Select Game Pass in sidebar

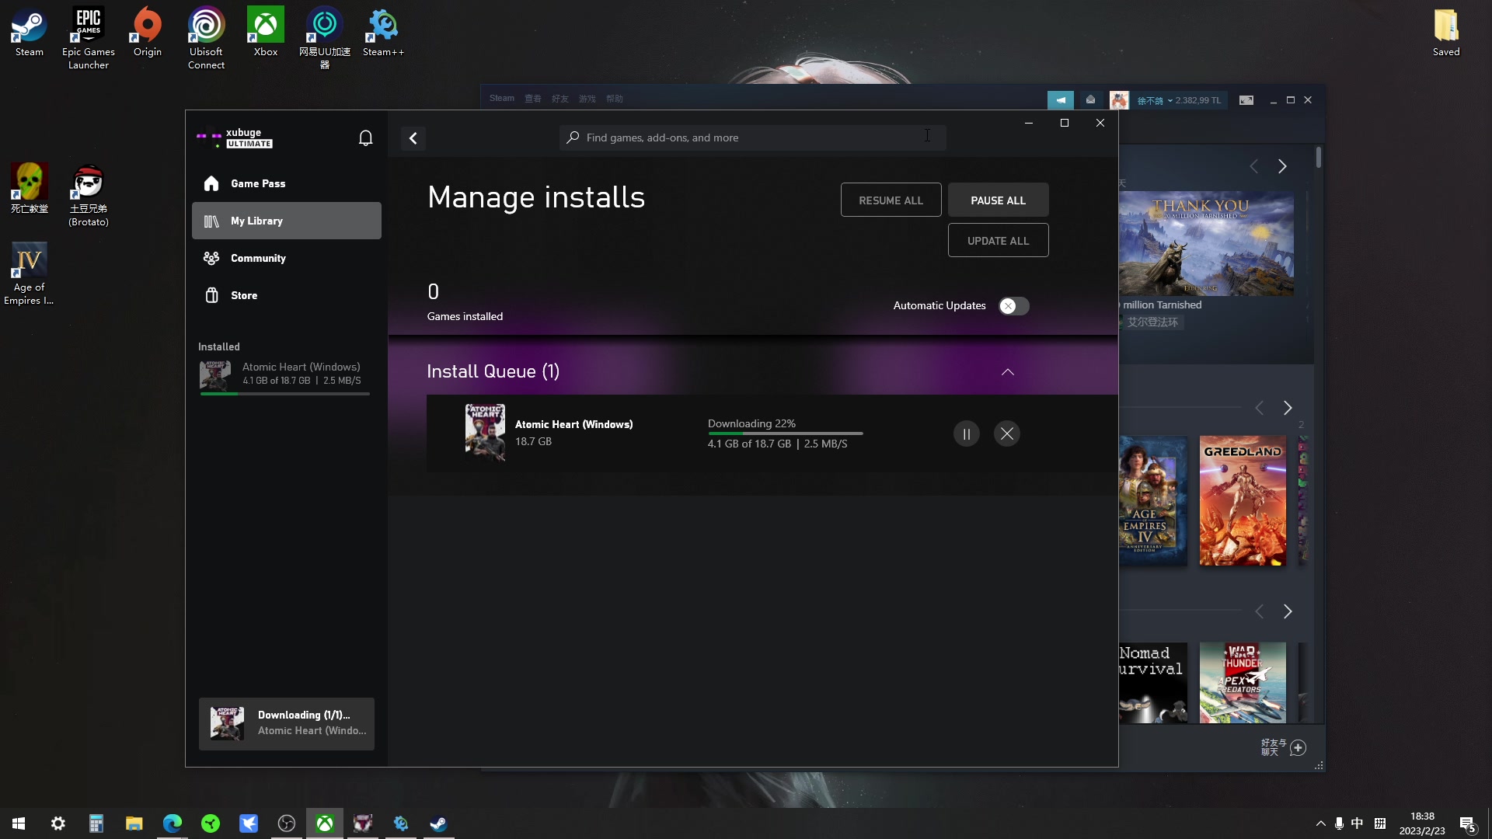coord(286,183)
